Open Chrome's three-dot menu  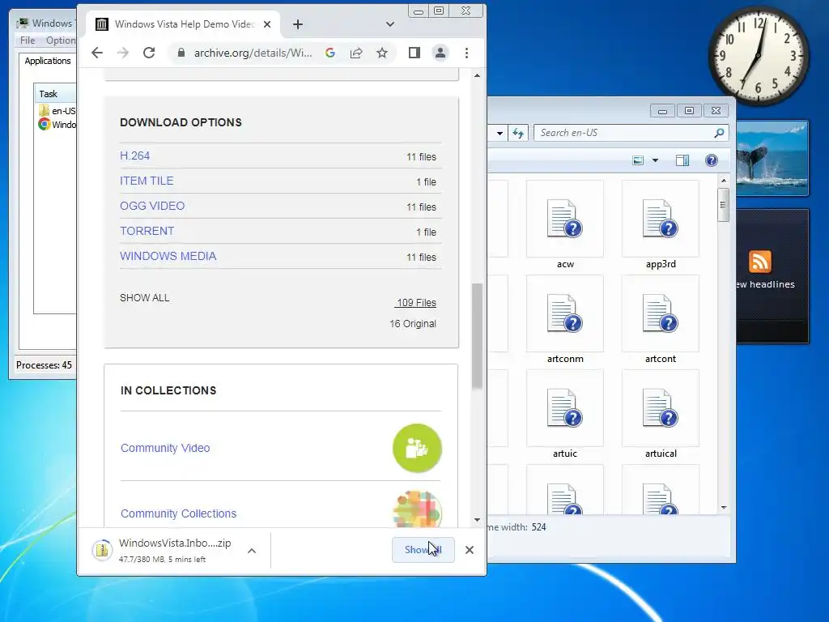466,53
